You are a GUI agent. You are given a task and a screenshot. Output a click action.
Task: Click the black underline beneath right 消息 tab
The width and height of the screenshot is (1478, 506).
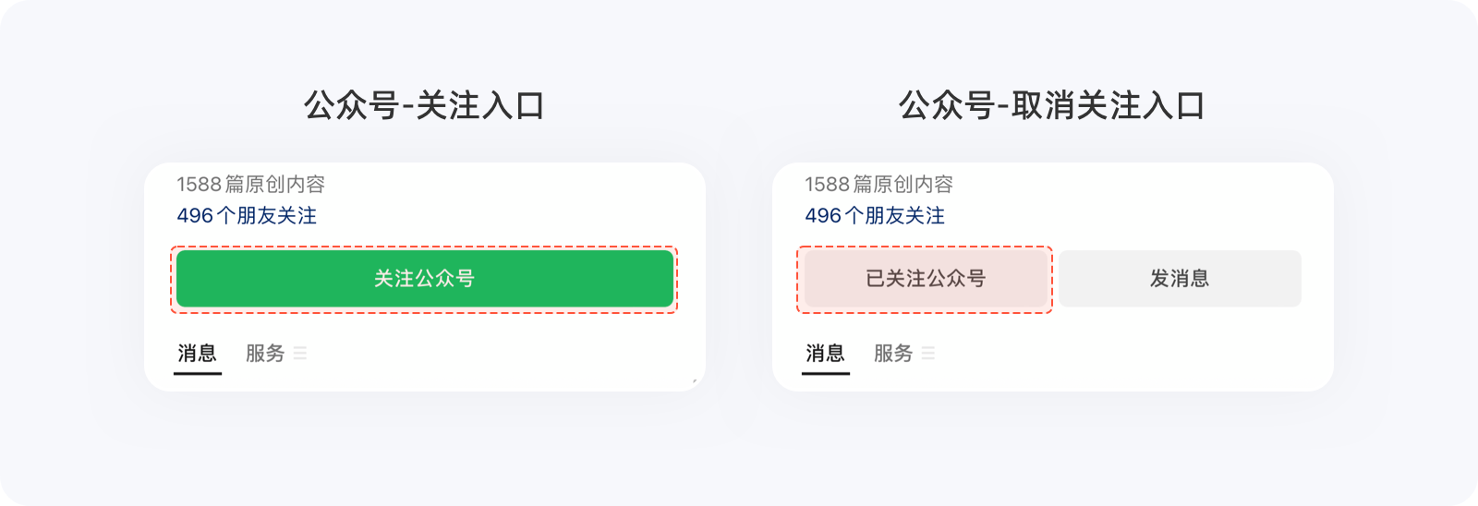826,373
